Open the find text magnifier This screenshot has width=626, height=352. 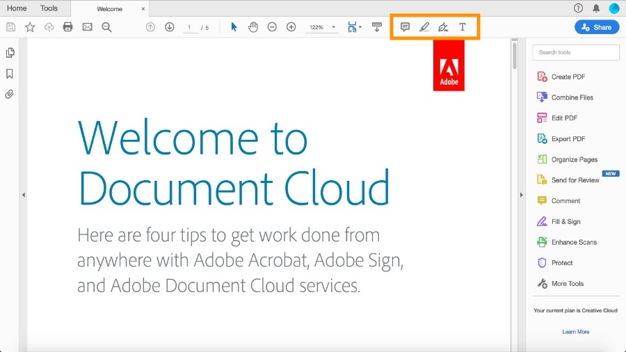coord(106,27)
